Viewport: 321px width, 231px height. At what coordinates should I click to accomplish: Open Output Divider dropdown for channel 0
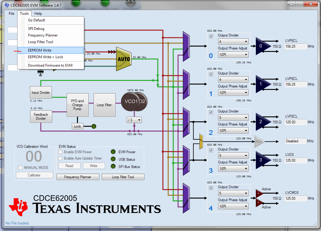(x=233, y=42)
